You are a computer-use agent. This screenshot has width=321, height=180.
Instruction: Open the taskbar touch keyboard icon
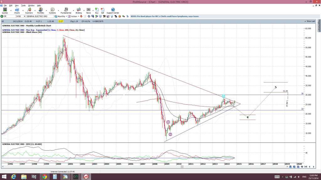tap(277, 177)
